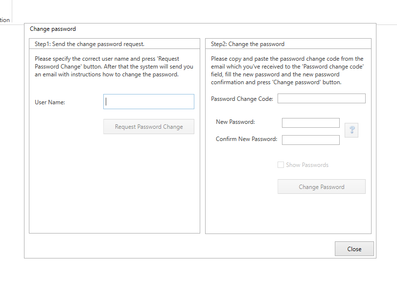The height and width of the screenshot is (281, 397).
Task: Click the partially visible 'tion' tab
Action: (5, 20)
